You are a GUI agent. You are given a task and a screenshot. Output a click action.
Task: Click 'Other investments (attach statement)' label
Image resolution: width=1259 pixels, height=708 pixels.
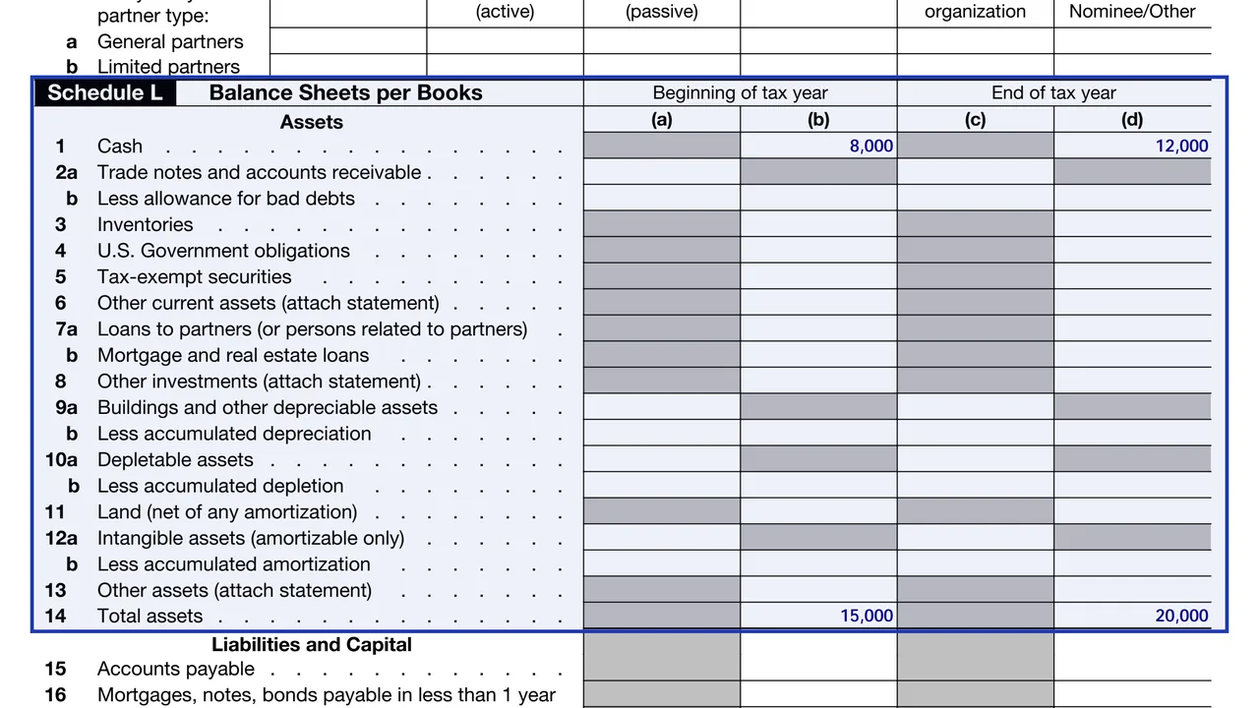[259, 382]
